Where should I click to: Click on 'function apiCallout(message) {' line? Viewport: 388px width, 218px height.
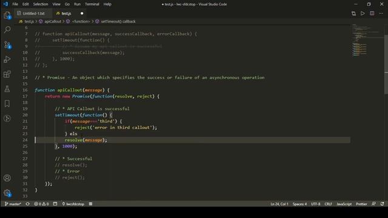coord(72,90)
